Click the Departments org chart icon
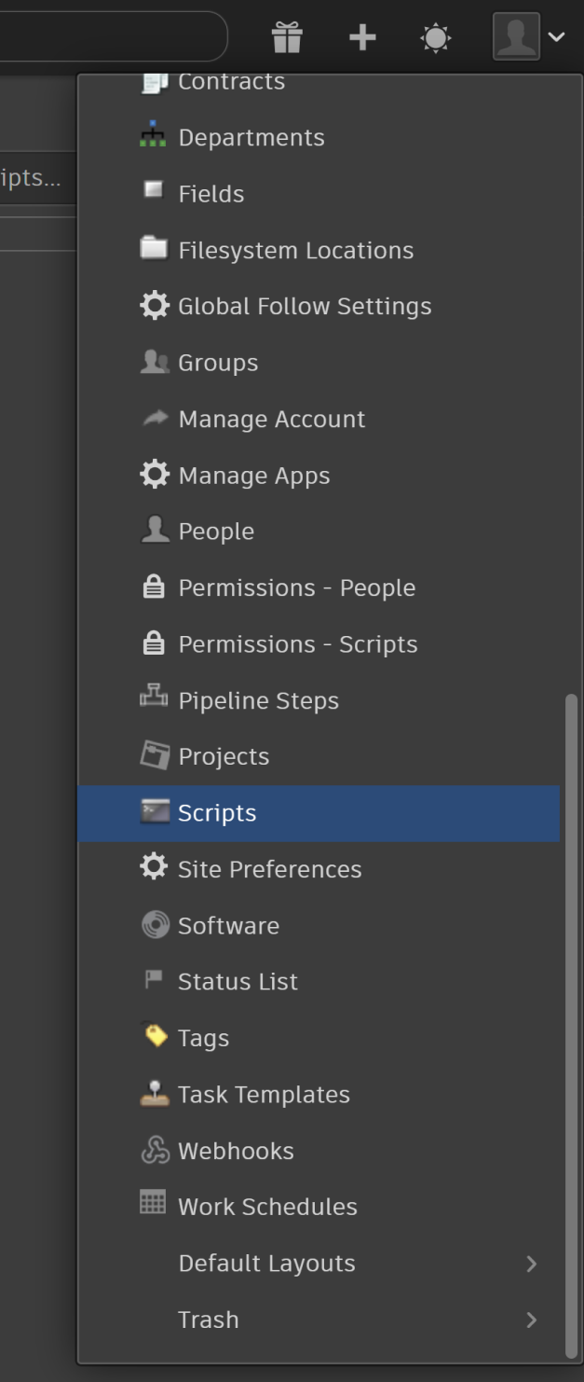The width and height of the screenshot is (584, 1382). click(x=153, y=136)
